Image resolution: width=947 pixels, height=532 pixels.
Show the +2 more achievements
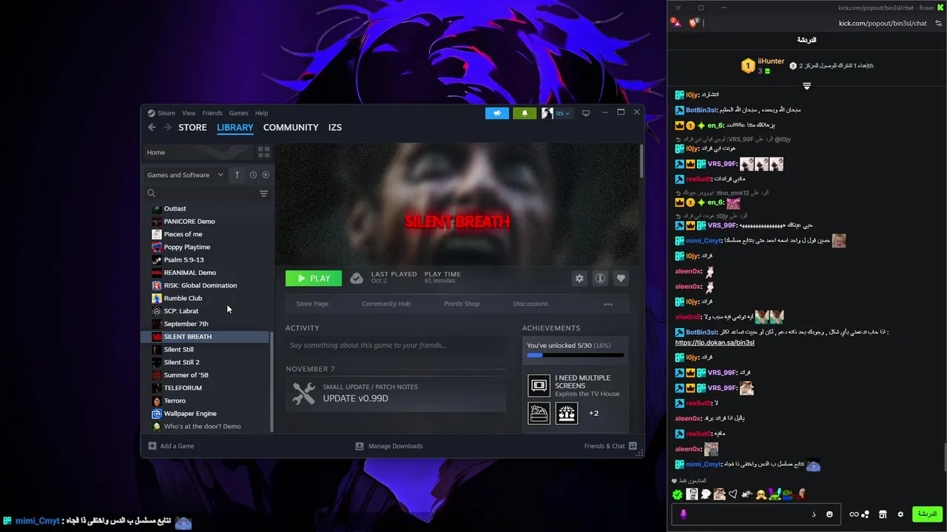point(593,413)
